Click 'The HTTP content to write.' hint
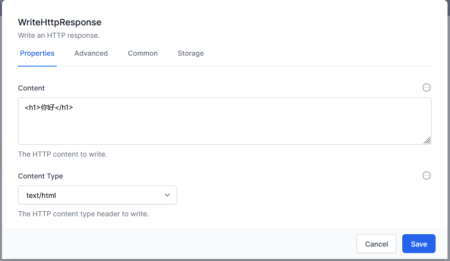The width and height of the screenshot is (450, 261). click(63, 154)
